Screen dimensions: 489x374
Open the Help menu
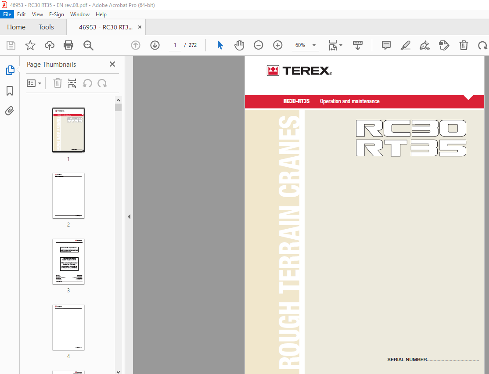click(101, 14)
